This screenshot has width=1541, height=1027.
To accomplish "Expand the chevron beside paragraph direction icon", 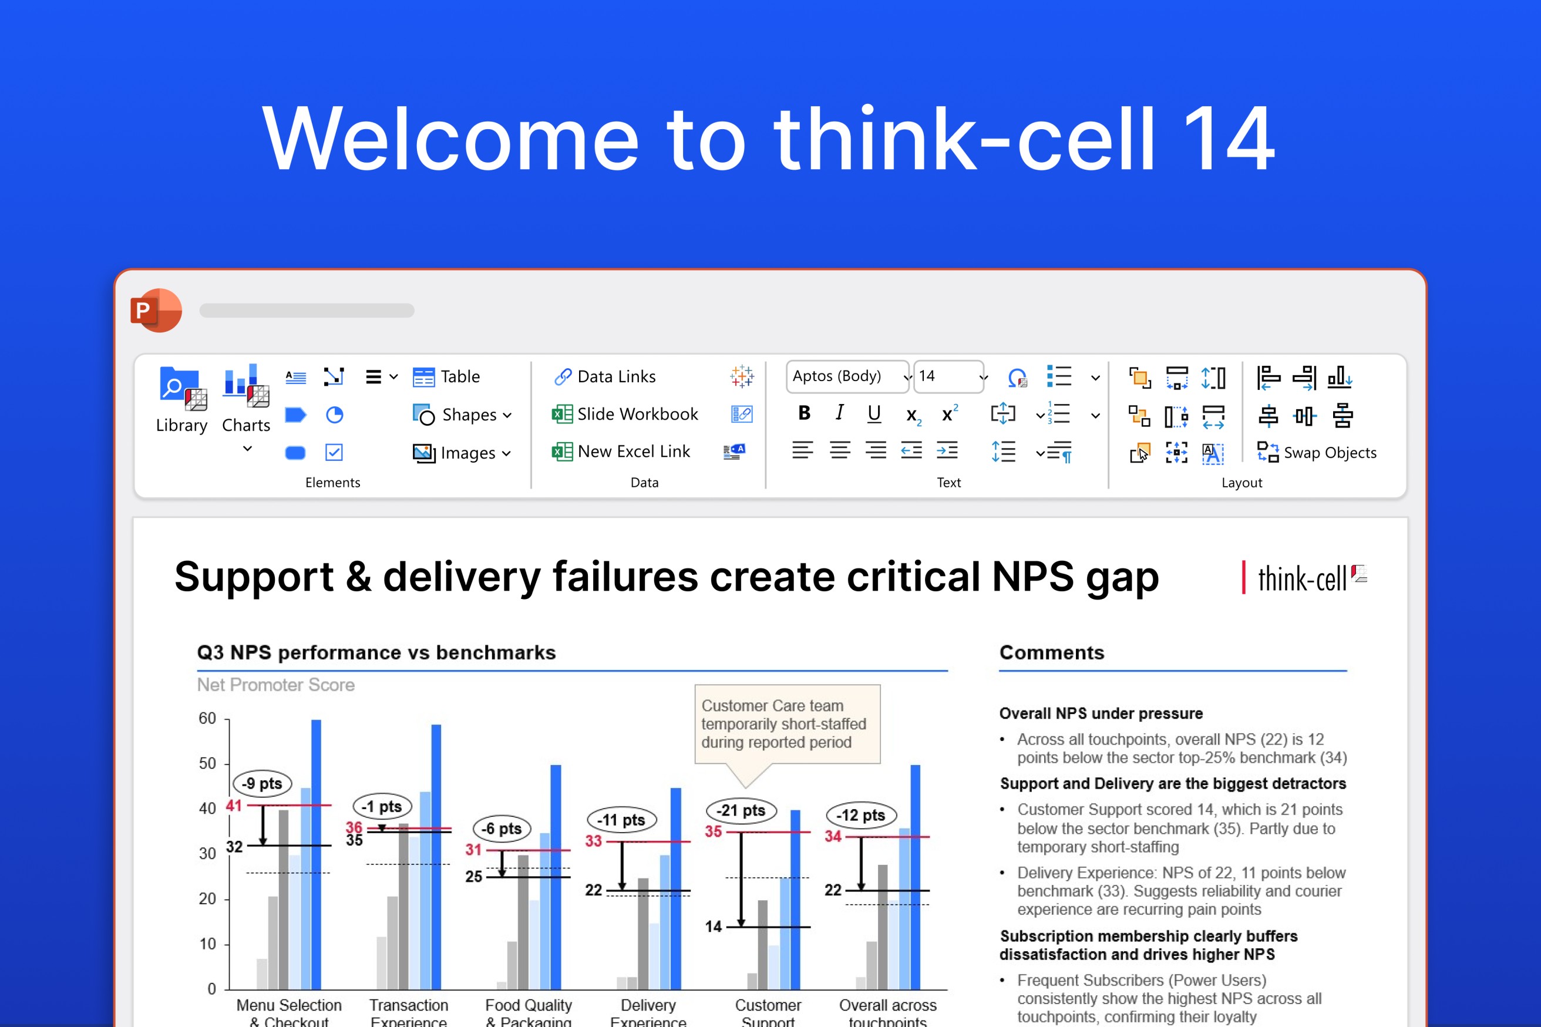I will [1040, 453].
